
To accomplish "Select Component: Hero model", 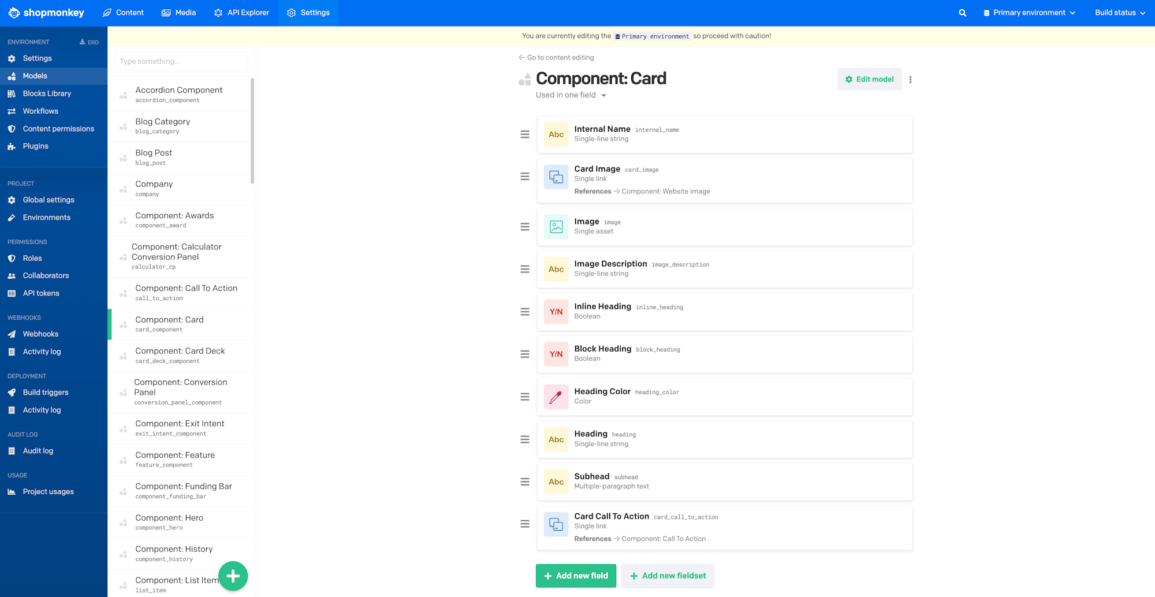I will point(180,523).
